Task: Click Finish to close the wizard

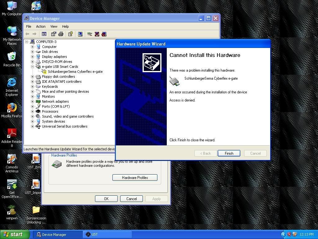Action: click(x=229, y=153)
